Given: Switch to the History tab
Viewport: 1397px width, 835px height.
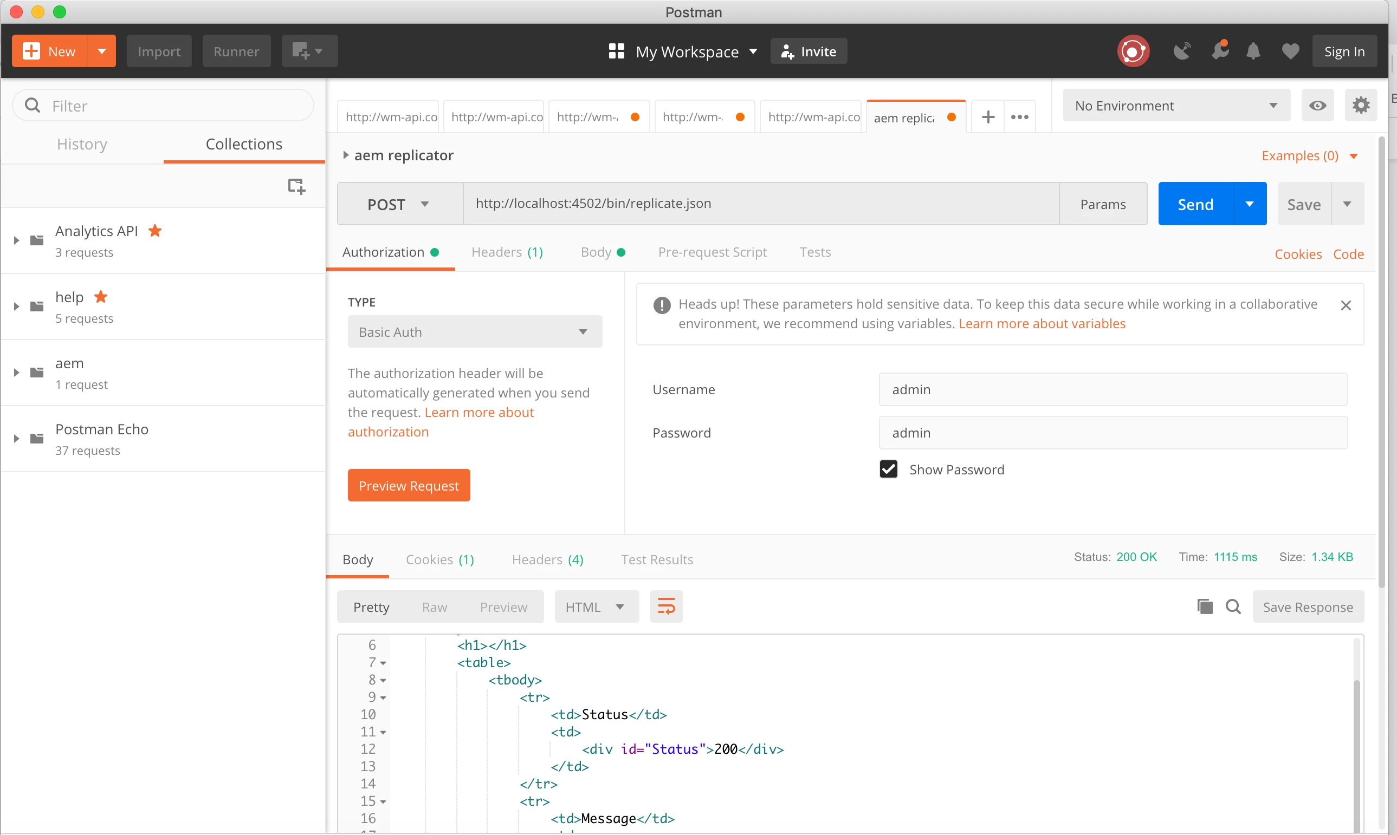Looking at the screenshot, I should 82,144.
